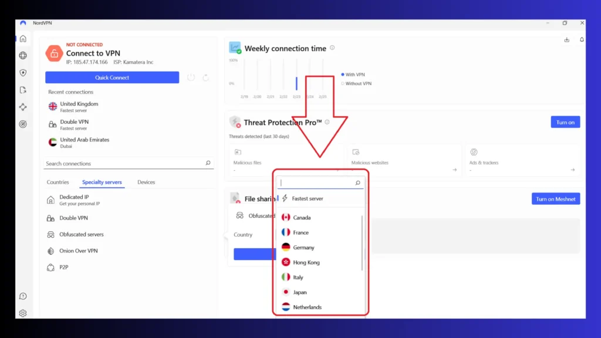This screenshot has height=338, width=601.
Task: Select France from the country dropdown
Action: [x=319, y=232]
